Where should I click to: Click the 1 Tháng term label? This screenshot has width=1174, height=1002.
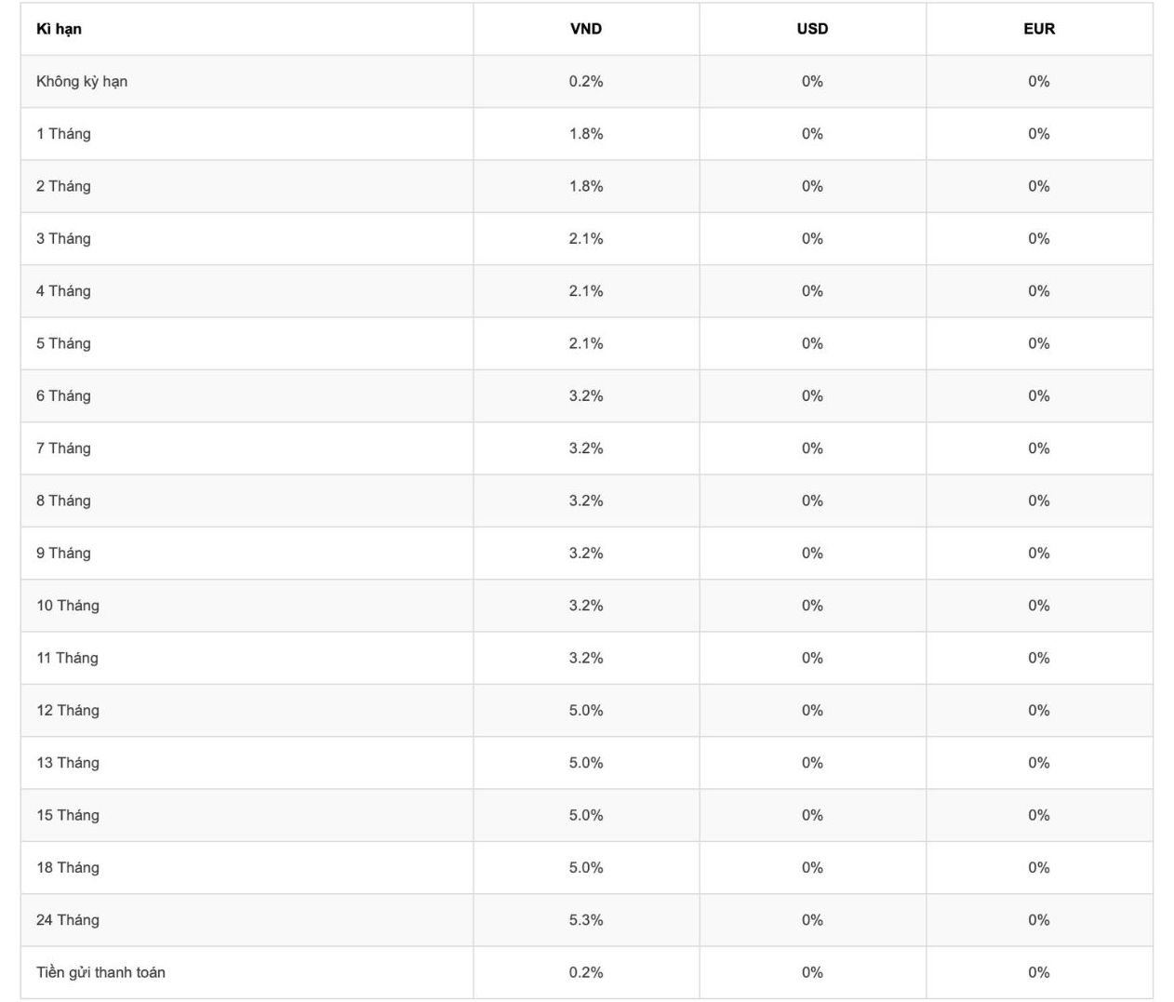63,134
